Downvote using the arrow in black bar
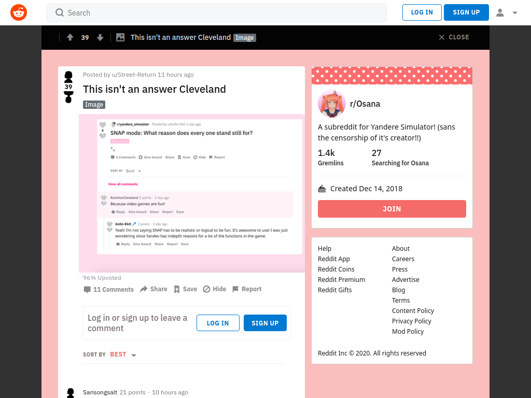 click(x=100, y=37)
